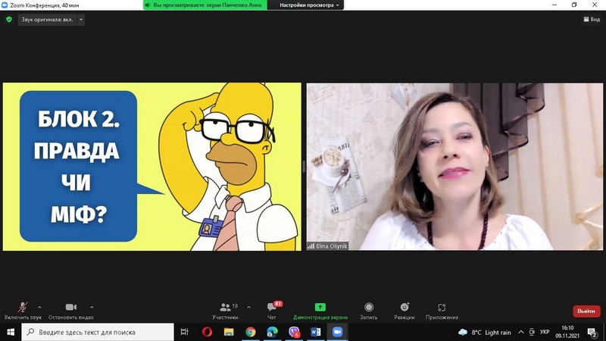Expand arrow next to Участники

248,307
